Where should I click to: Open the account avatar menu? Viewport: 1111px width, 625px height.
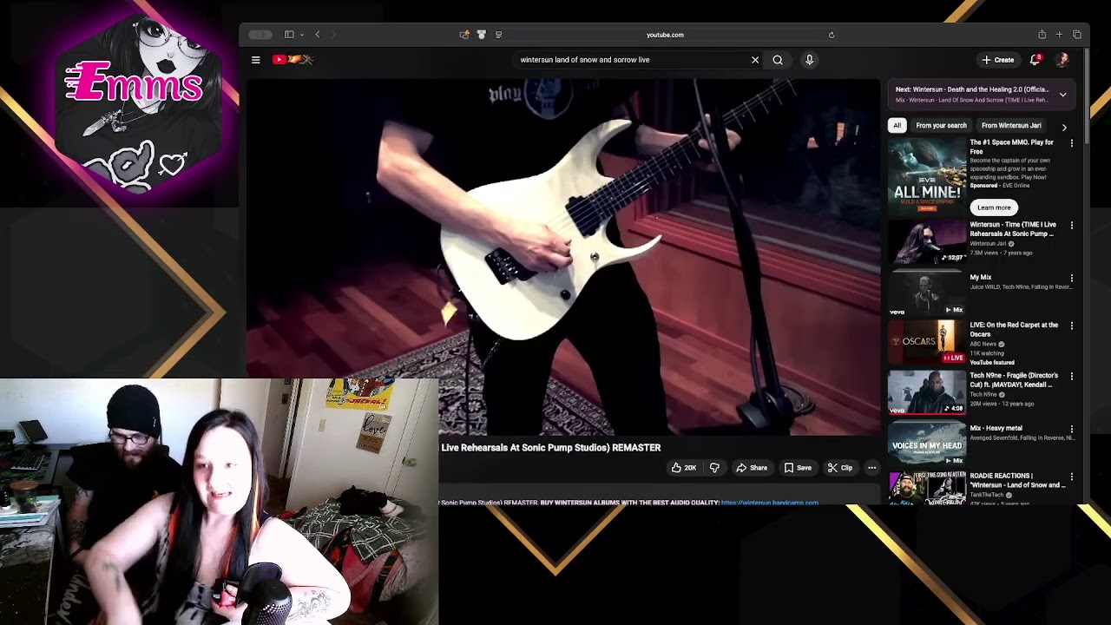tap(1063, 60)
